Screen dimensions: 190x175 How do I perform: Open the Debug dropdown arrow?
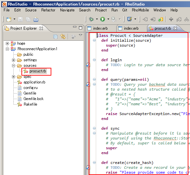tap(97, 19)
